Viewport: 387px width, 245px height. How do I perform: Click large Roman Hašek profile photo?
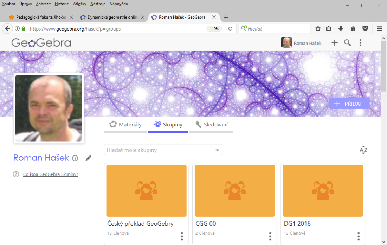pyautogui.click(x=49, y=108)
